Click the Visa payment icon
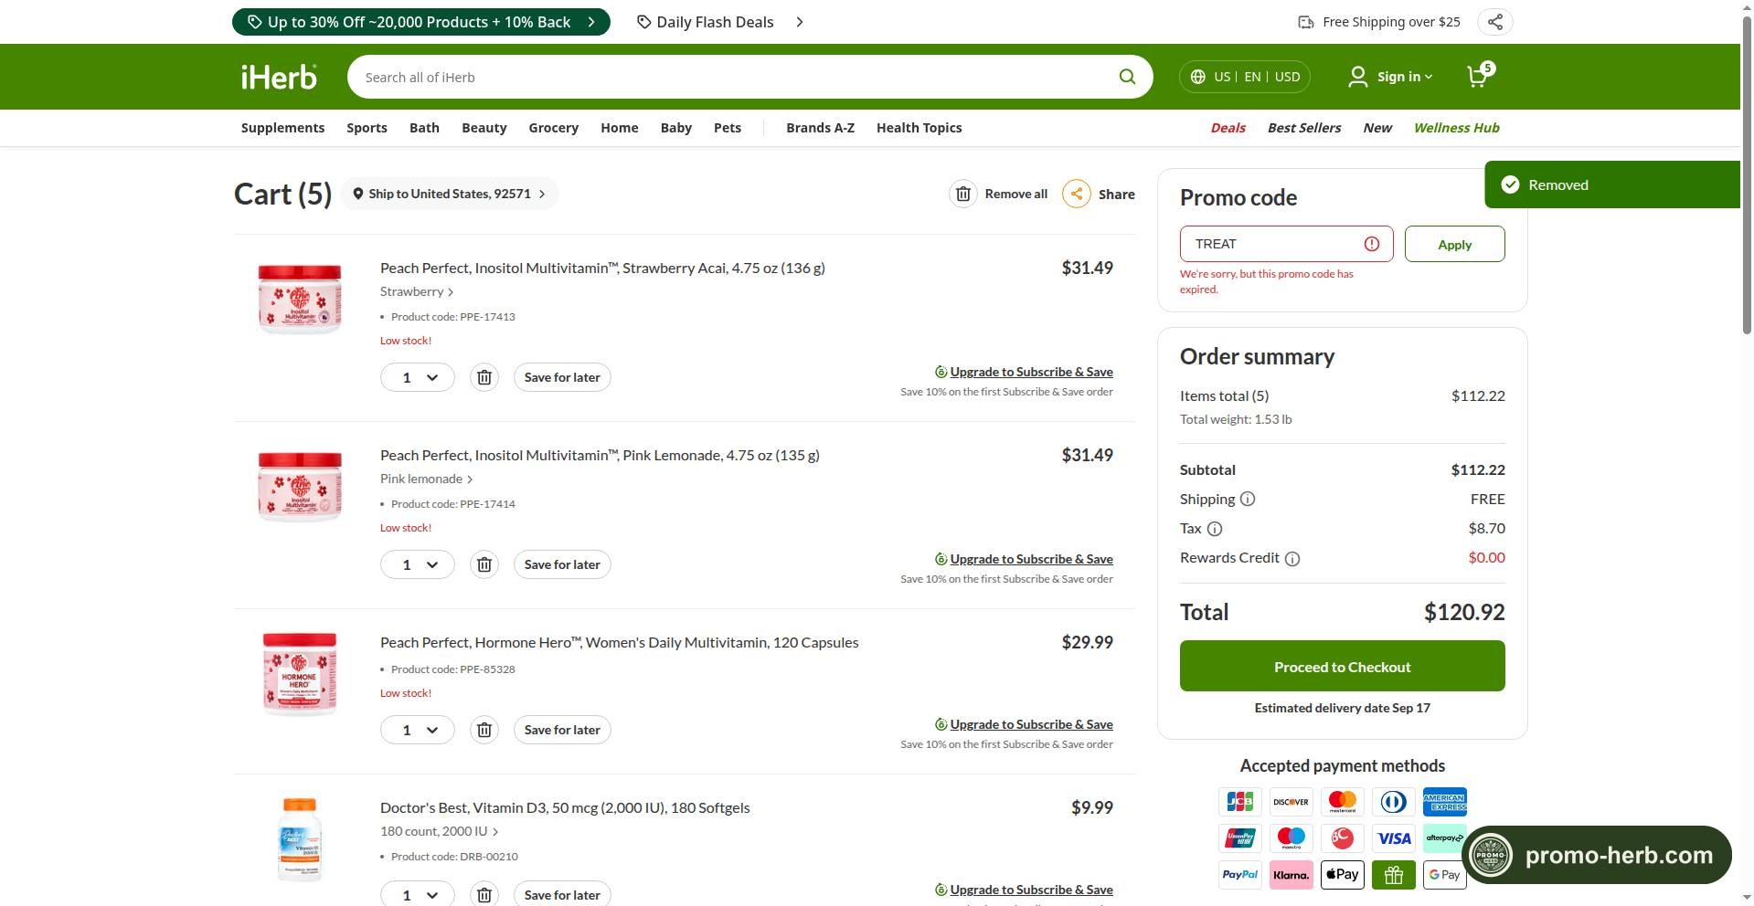 point(1394,838)
